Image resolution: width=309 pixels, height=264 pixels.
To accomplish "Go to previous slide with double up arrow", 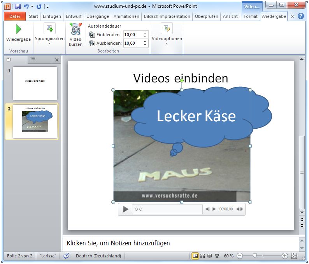I will coord(302,220).
